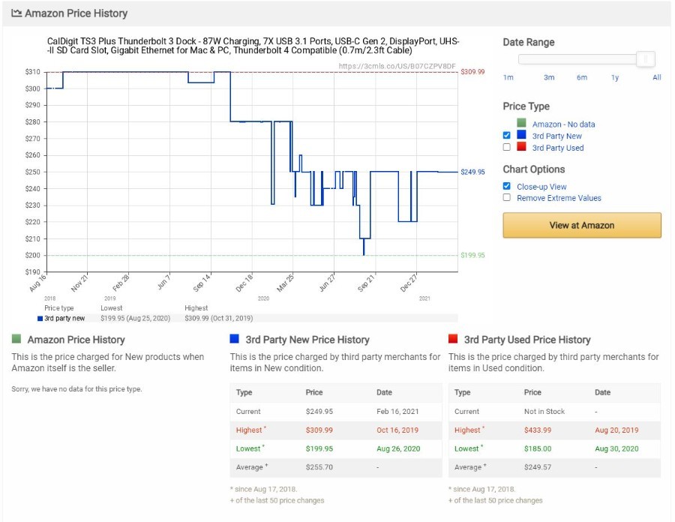Click the Dec 27 axis label
Viewport: 675px width, 522px height.
(x=409, y=283)
